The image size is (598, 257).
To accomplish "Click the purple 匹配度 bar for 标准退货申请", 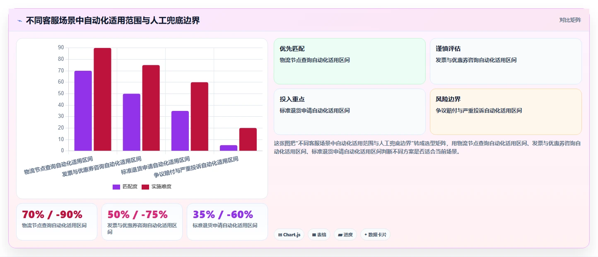I will coord(180,131).
